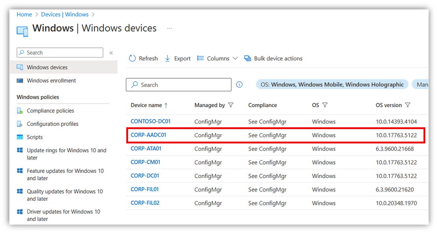Screen dimensions: 438x234
Task: Select Windows devices in the sidebar
Action: 64,67
